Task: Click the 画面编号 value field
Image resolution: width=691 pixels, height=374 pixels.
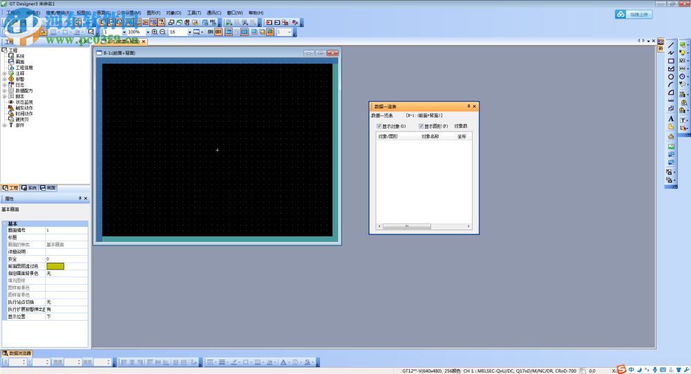Action: (x=66, y=230)
